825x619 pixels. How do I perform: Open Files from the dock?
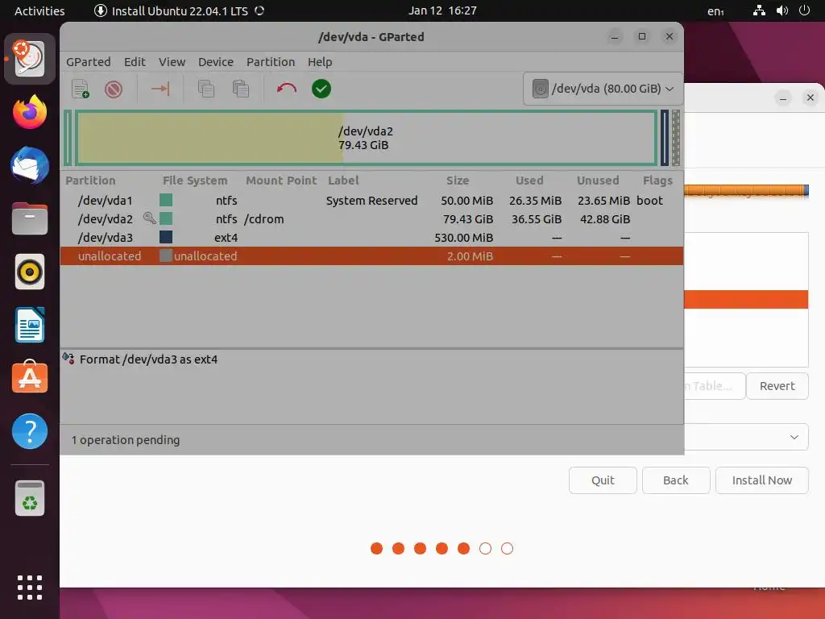(x=30, y=218)
